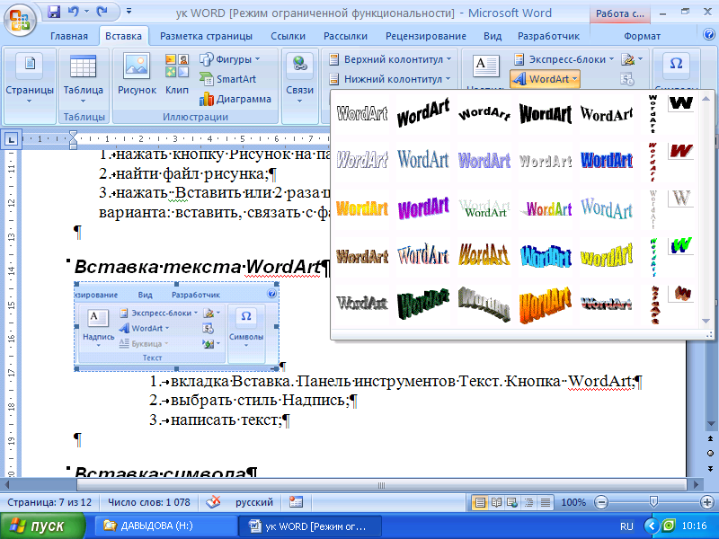This screenshot has width=719, height=539.
Task: Open the Формат contextual tab
Action: pos(642,36)
